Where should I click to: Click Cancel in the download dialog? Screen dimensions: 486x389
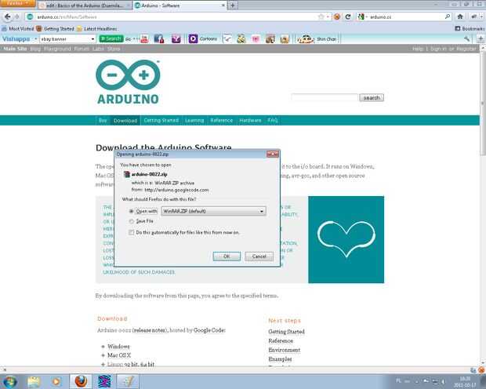259,256
